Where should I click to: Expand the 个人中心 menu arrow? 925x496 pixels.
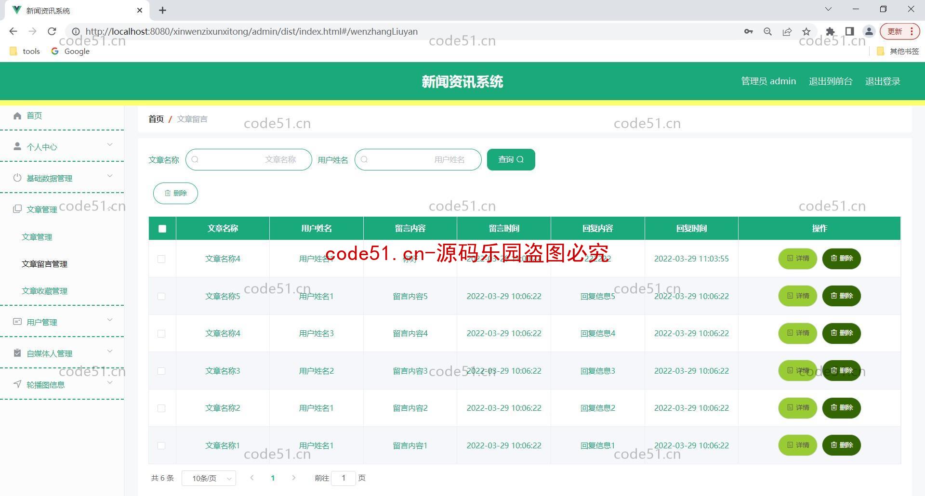(x=110, y=144)
